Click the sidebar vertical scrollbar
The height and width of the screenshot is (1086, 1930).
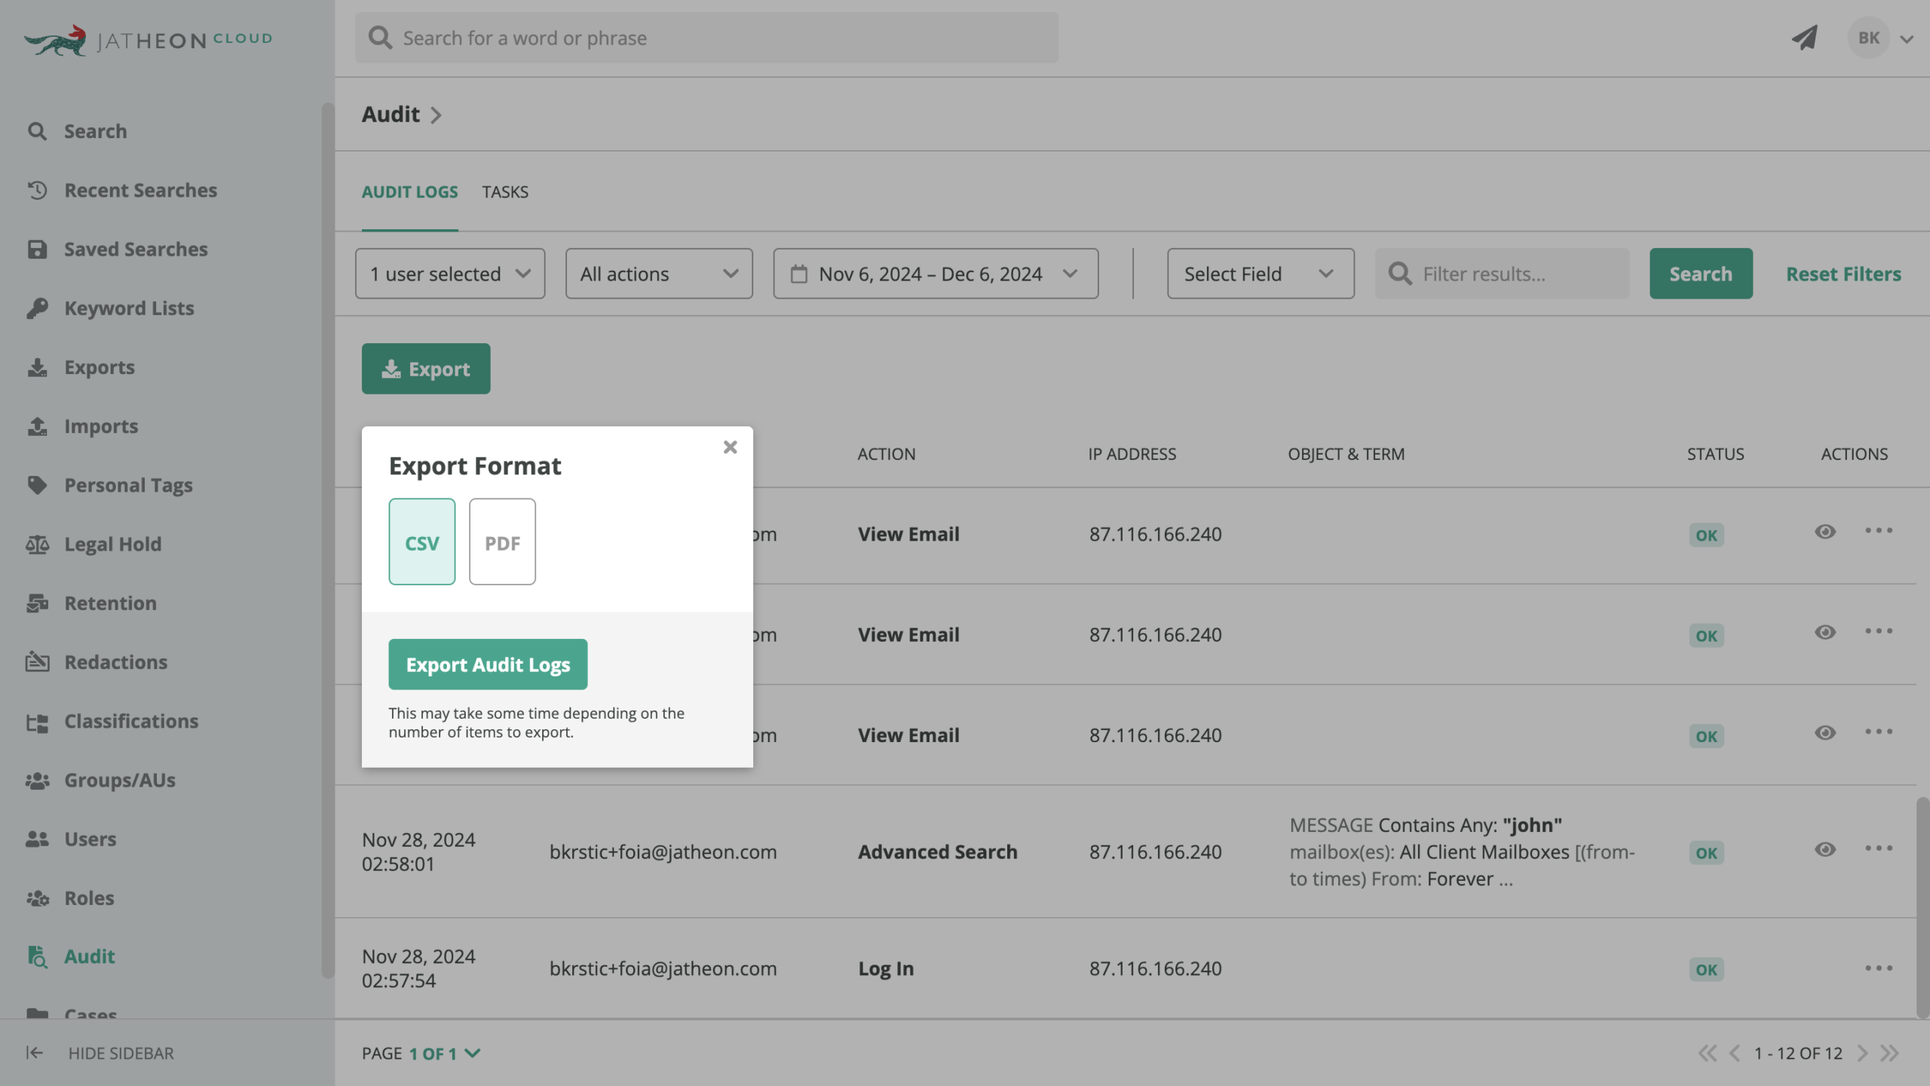327,540
